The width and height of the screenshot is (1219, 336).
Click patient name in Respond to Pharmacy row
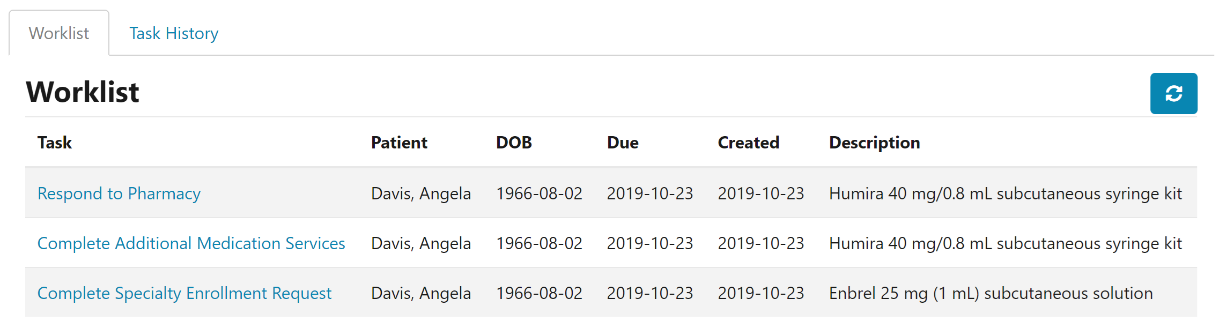[x=421, y=193]
